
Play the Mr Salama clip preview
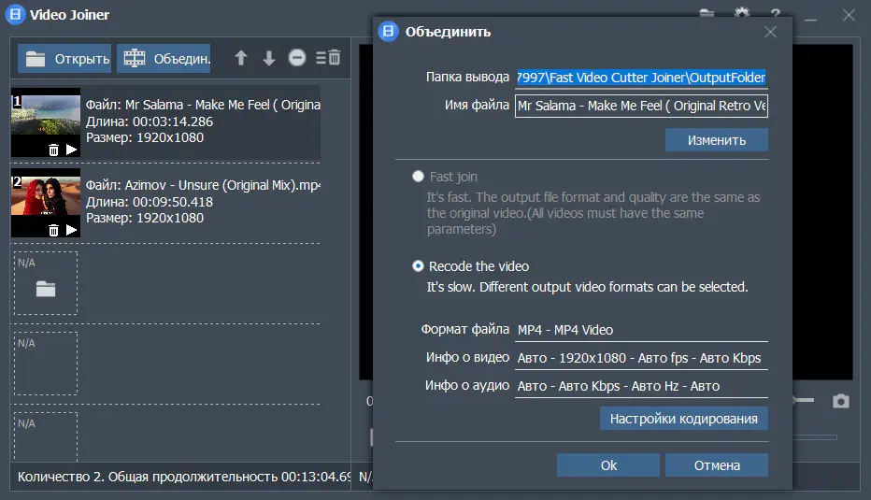(x=71, y=150)
